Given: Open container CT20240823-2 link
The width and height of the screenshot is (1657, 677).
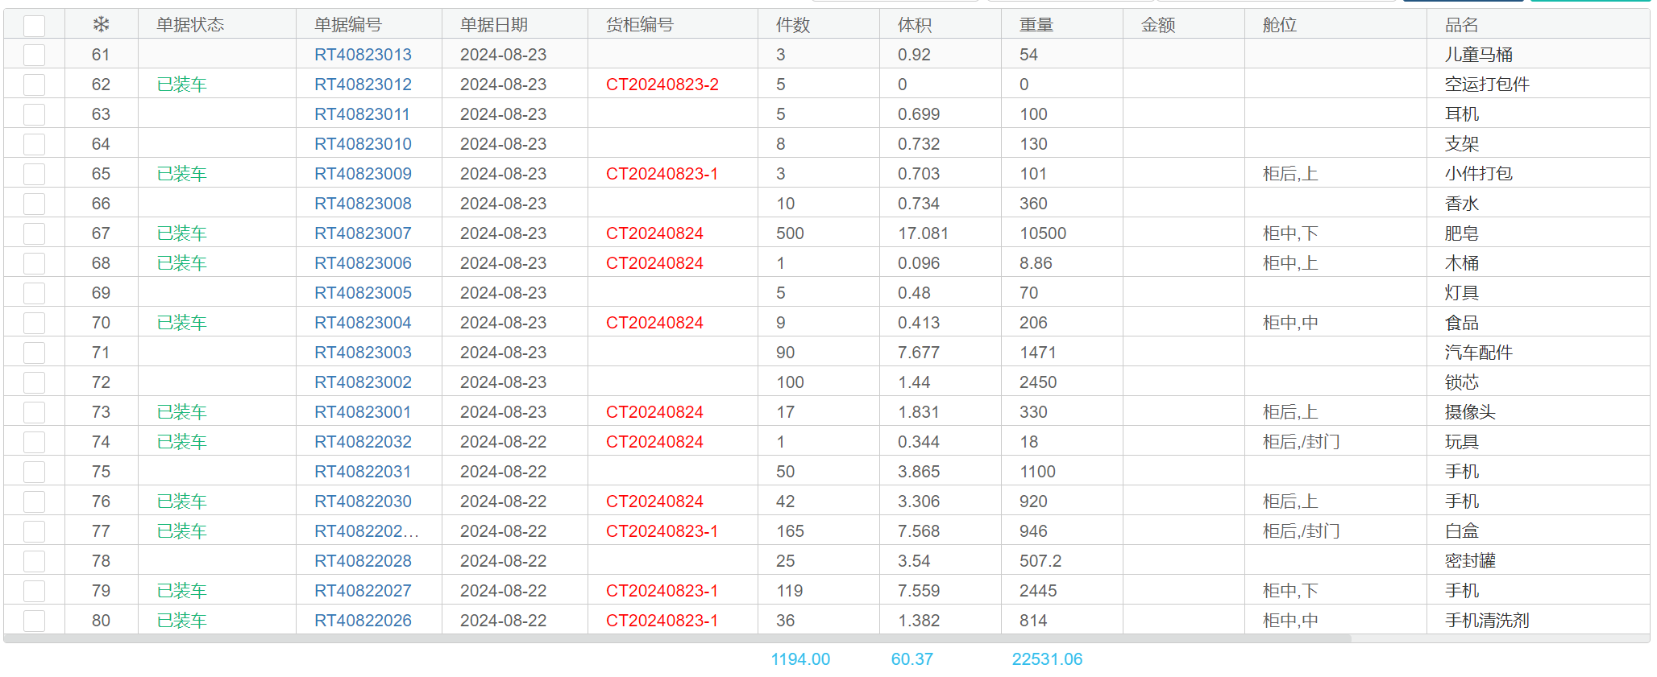Looking at the screenshot, I should [x=662, y=85].
